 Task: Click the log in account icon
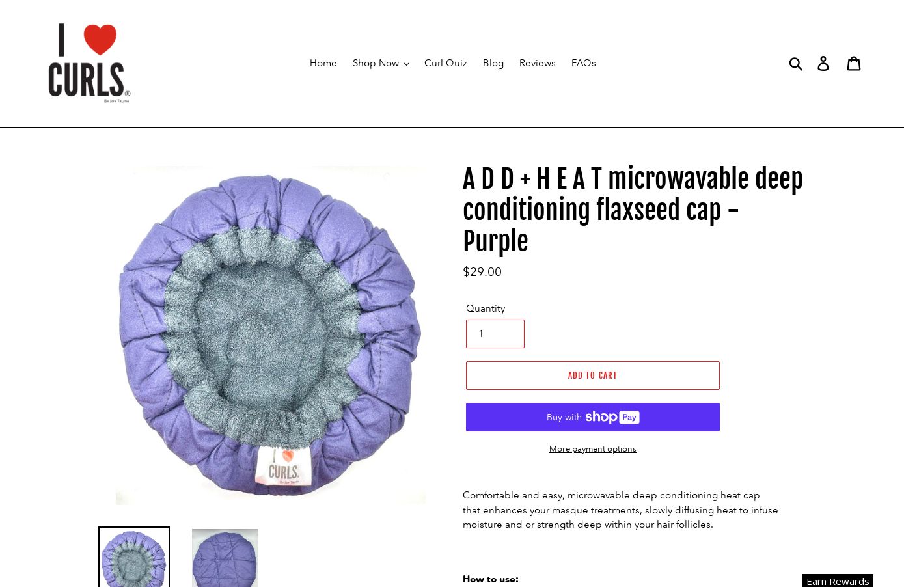(x=823, y=63)
